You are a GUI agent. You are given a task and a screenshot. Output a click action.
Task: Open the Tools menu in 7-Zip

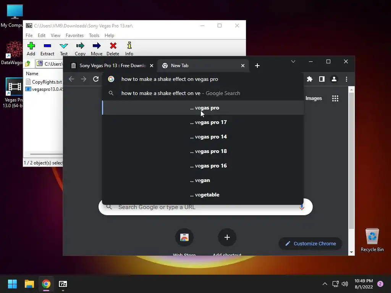[x=94, y=35]
